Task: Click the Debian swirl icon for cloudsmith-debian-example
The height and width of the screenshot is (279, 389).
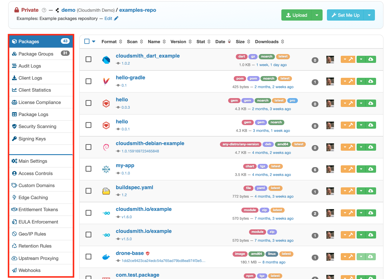Action: (x=106, y=147)
